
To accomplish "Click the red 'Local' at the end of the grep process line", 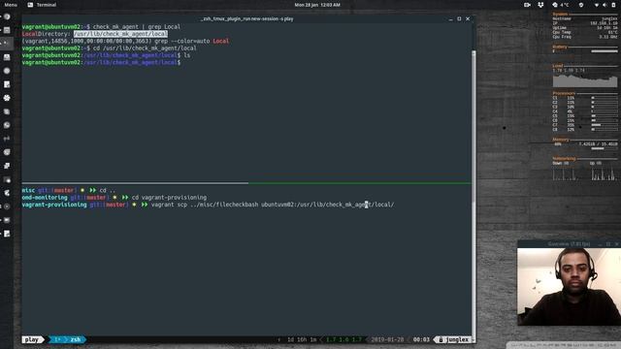I will (x=221, y=41).
